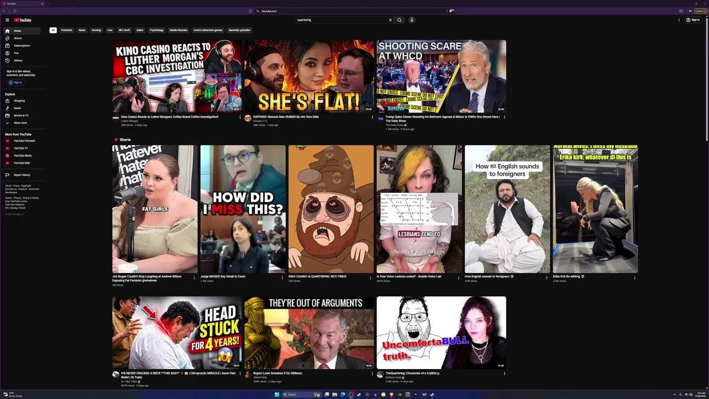Click Sign in button in sidebar
Viewport: 709px width, 399px height.
point(15,83)
